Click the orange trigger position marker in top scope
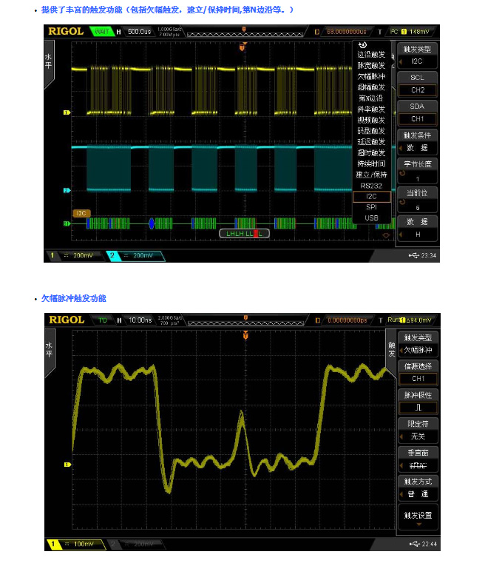Image resolution: width=485 pixels, height=563 pixels. [242, 47]
